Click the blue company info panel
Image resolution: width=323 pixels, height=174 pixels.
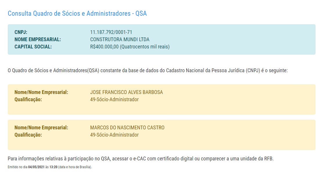pos(161,39)
